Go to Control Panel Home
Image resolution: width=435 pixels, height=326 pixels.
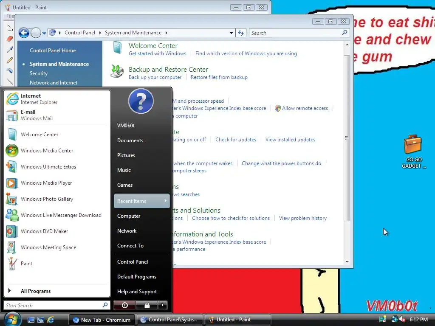click(x=53, y=51)
